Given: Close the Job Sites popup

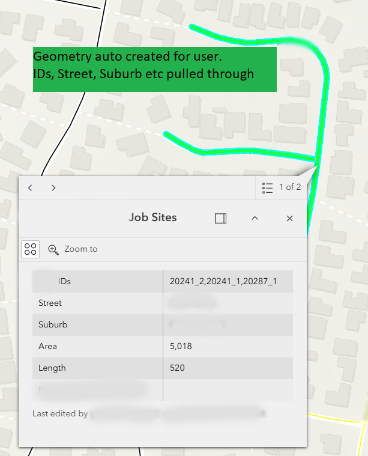Looking at the screenshot, I should pos(289,219).
